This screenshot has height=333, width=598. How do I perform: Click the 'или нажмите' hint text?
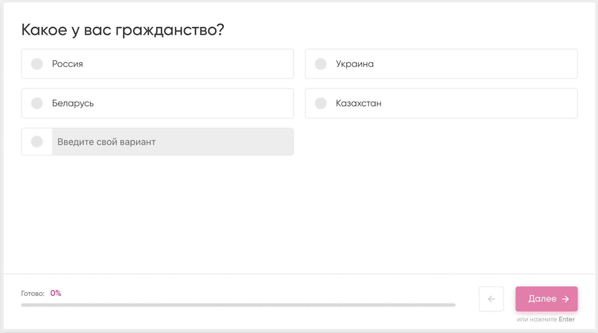point(537,319)
